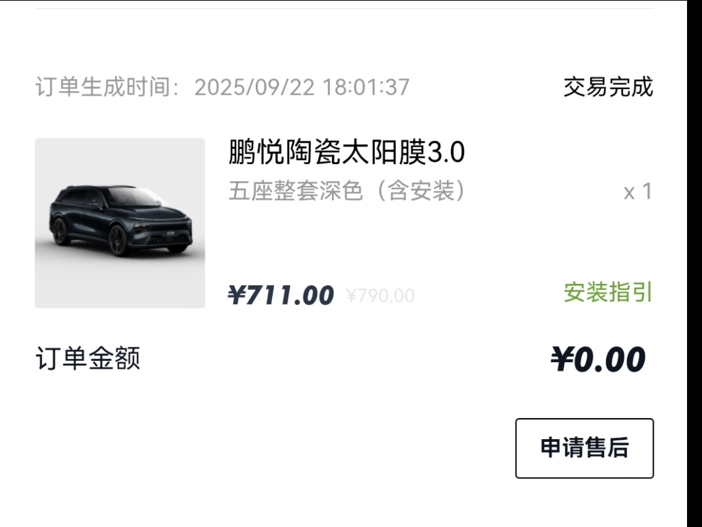Tap the 交易完成 order status
The image size is (702, 527).
coord(607,87)
